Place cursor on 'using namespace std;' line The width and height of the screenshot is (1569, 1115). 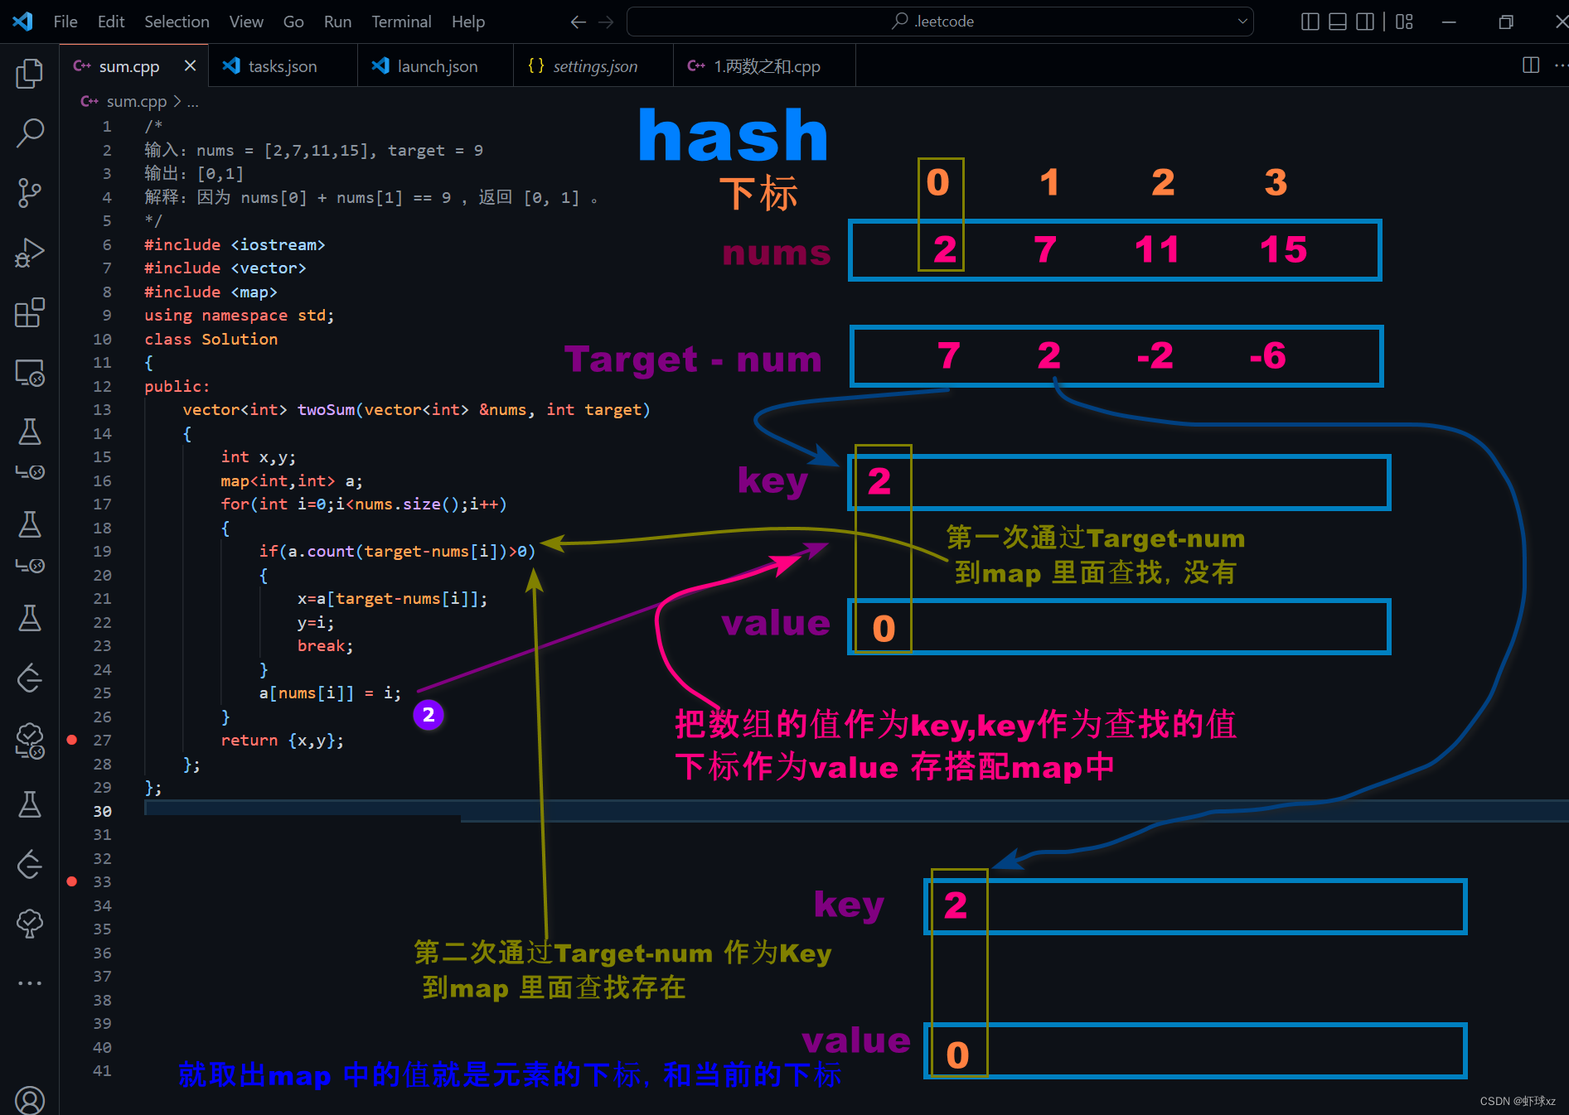240,315
